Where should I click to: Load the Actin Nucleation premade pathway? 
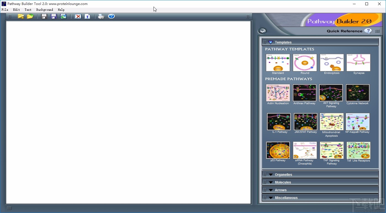pyautogui.click(x=278, y=93)
